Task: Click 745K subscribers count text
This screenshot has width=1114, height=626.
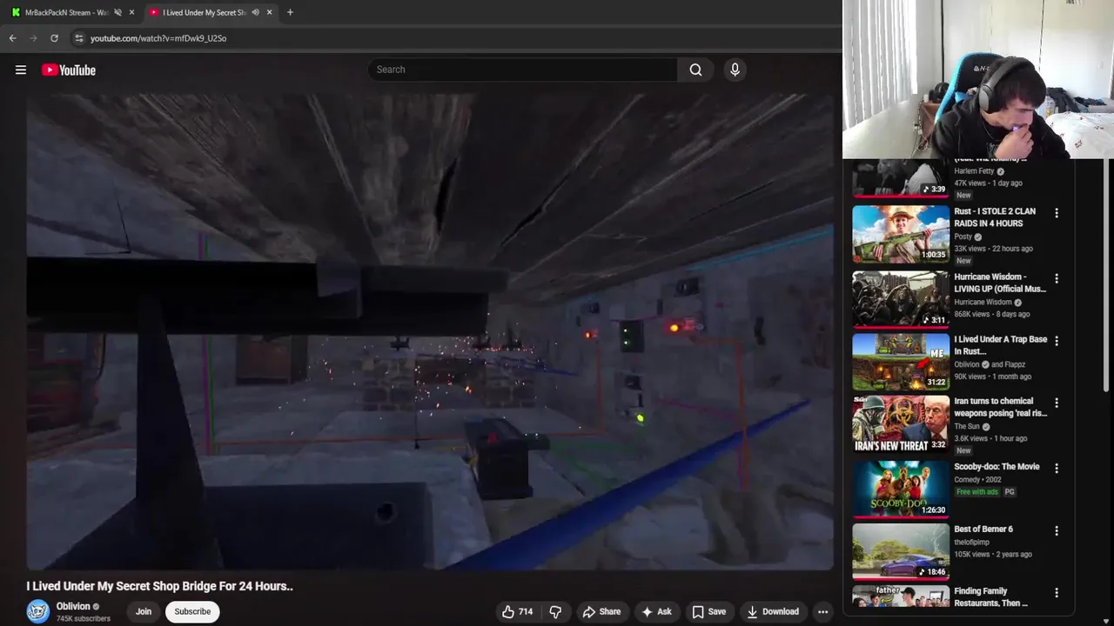Action: 84,619
